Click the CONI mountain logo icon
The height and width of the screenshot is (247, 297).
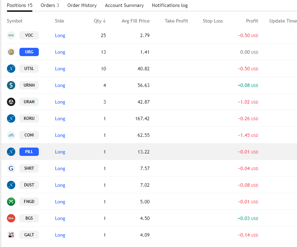coord(11,135)
